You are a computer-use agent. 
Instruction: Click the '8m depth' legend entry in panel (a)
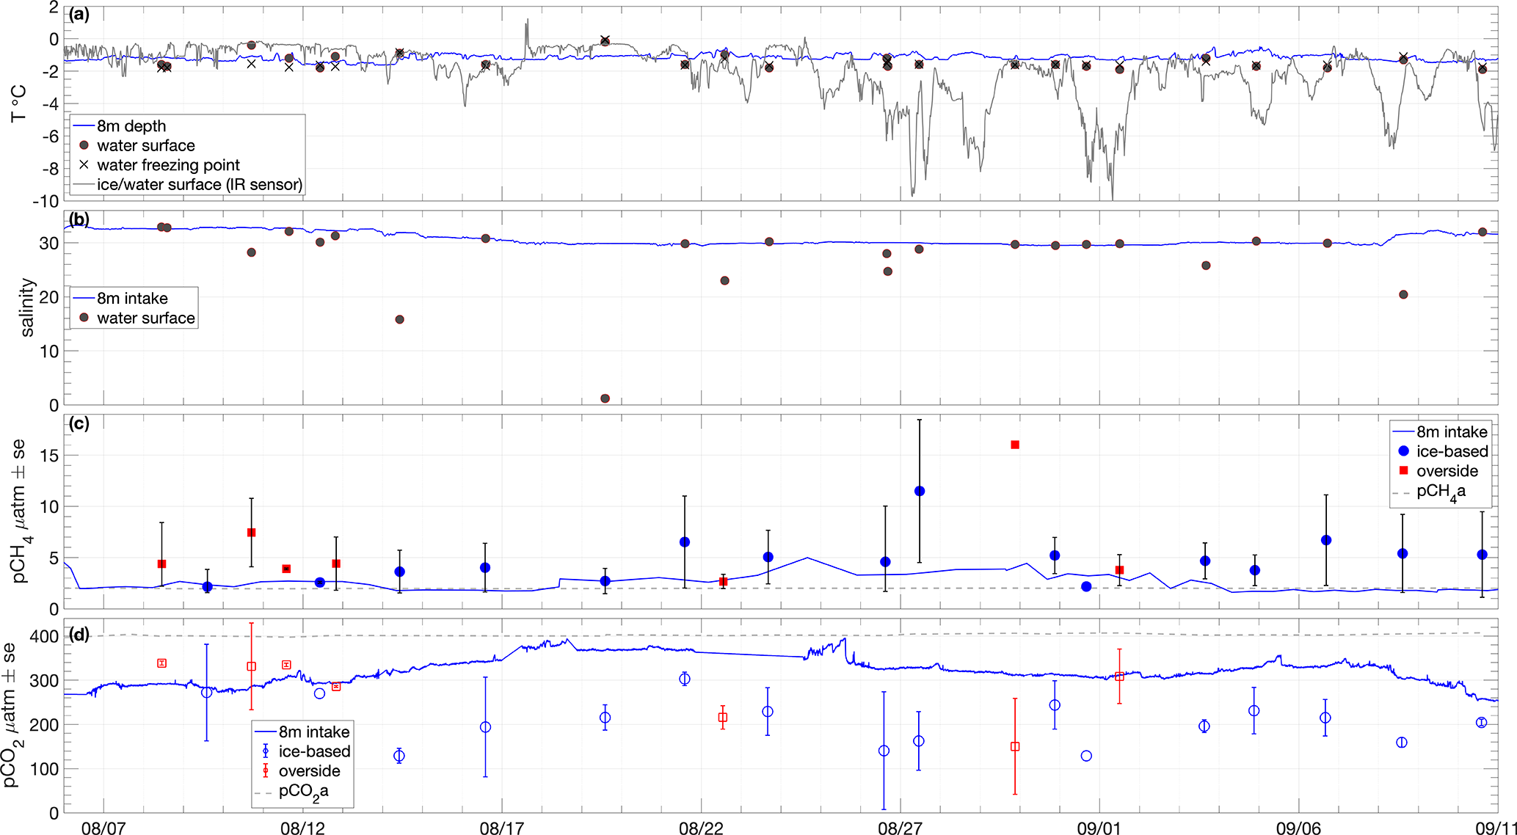pyautogui.click(x=131, y=126)
